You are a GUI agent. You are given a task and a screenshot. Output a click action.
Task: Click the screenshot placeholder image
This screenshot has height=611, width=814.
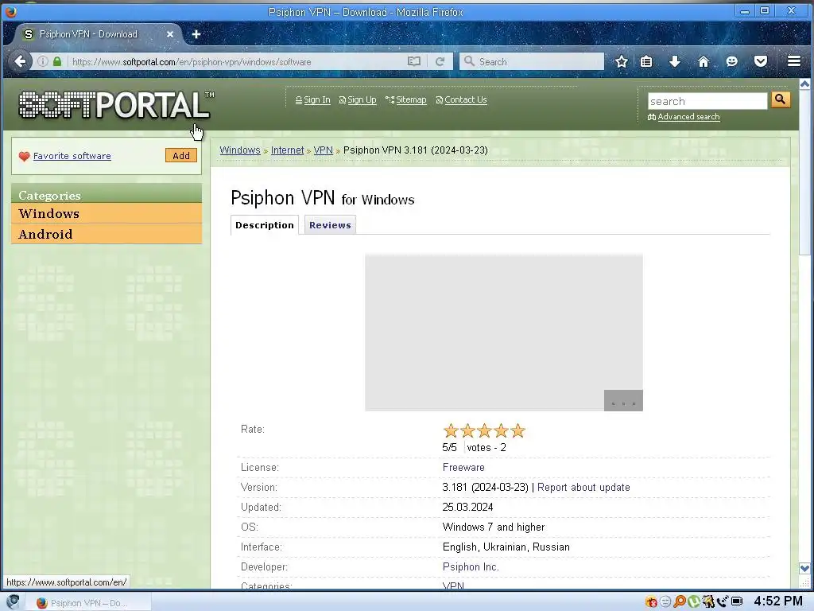pyautogui.click(x=503, y=333)
